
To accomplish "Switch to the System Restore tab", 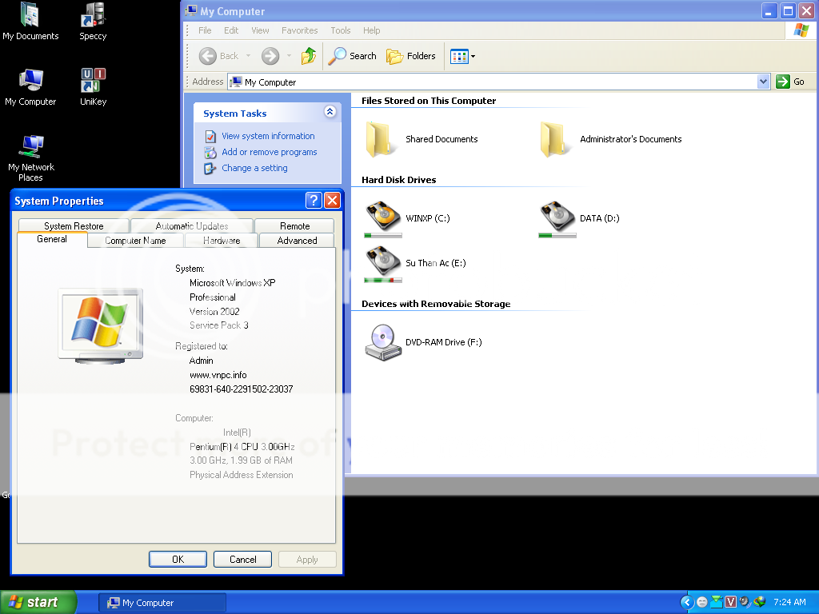I will [74, 226].
